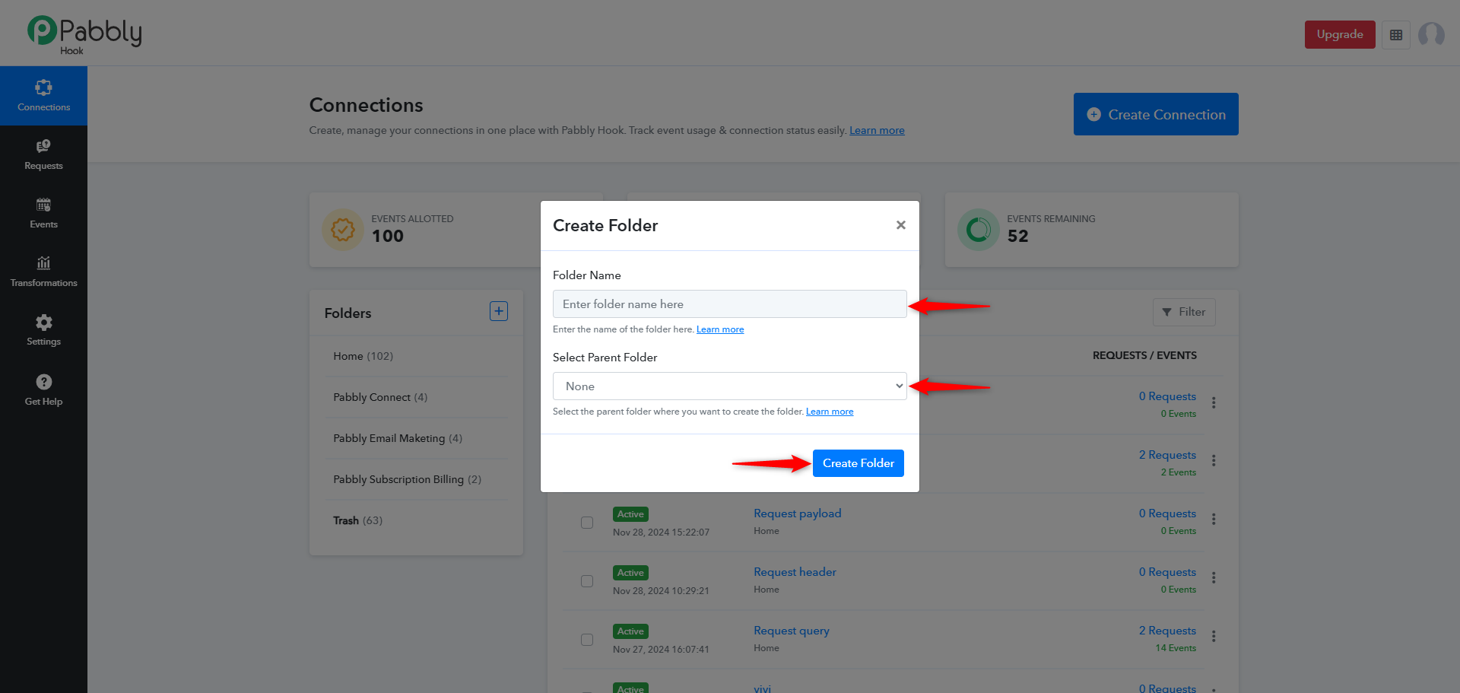Image resolution: width=1460 pixels, height=693 pixels.
Task: Click the plus icon to add folder
Action: (x=499, y=311)
